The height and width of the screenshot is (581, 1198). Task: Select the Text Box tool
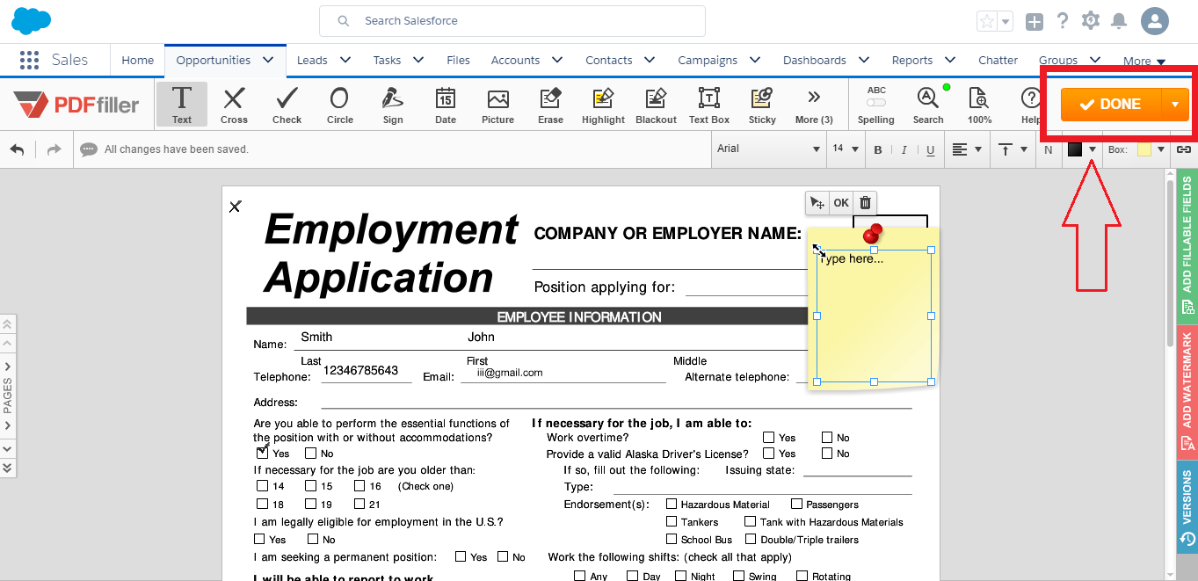click(708, 104)
